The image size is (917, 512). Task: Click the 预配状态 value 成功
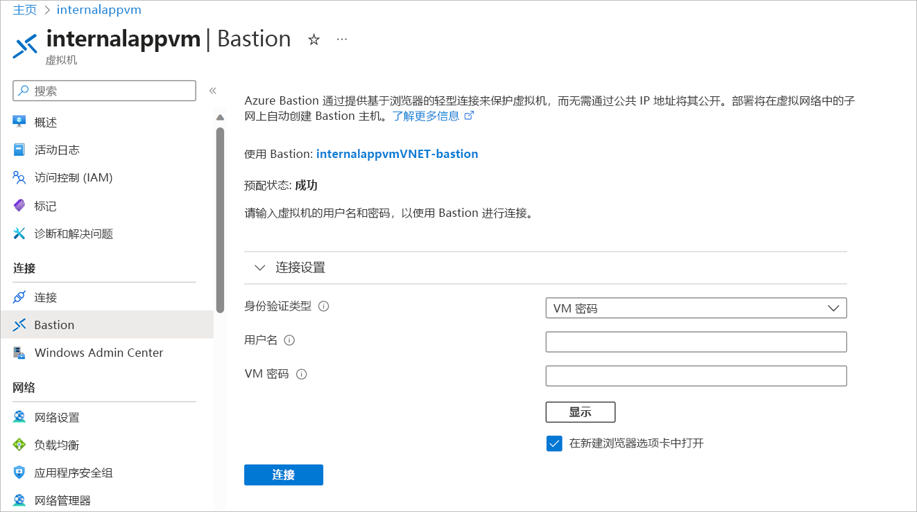[307, 185]
